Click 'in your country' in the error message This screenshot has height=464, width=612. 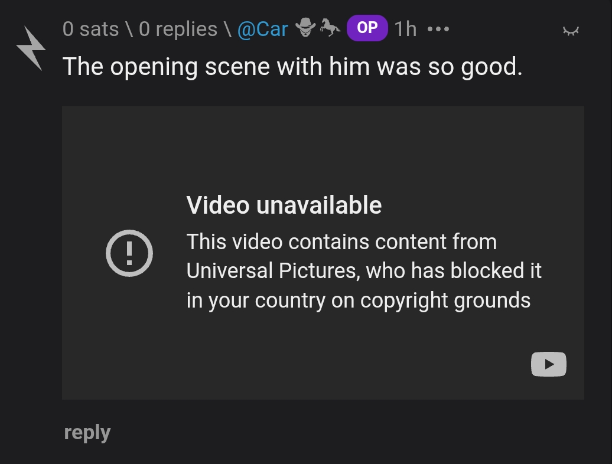click(255, 300)
